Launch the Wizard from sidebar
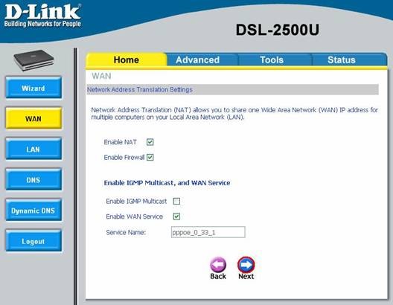Viewport: 393px width, 305px height. [33, 88]
